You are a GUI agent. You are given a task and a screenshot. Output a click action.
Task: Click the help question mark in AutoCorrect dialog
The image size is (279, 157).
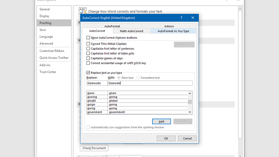click(181, 18)
